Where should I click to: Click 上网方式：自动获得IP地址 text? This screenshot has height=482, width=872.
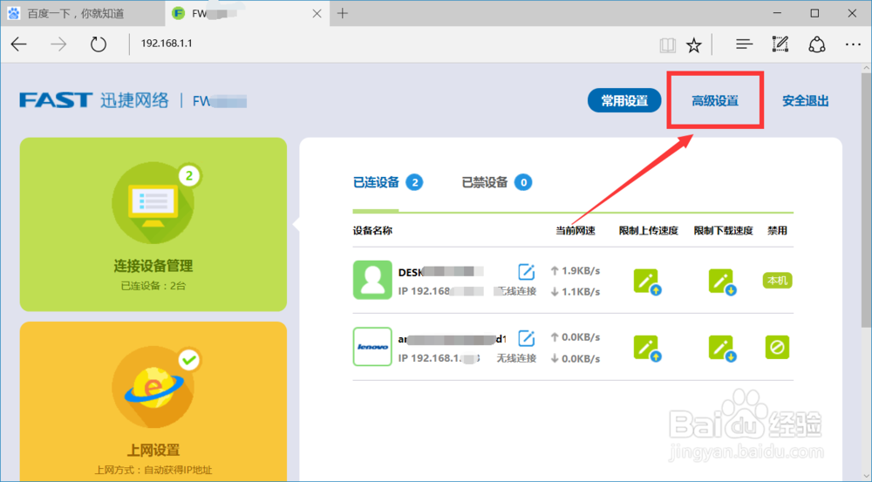153,470
